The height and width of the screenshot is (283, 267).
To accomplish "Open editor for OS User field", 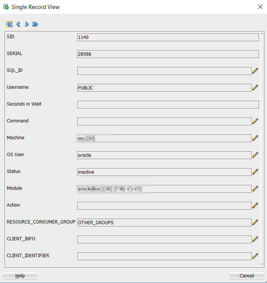I will coord(255,155).
